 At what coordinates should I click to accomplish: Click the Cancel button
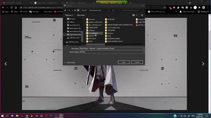137,62
